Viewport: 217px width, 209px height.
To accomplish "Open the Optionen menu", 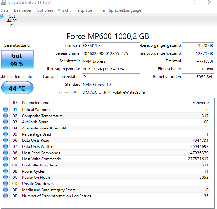I will point(45,10).
